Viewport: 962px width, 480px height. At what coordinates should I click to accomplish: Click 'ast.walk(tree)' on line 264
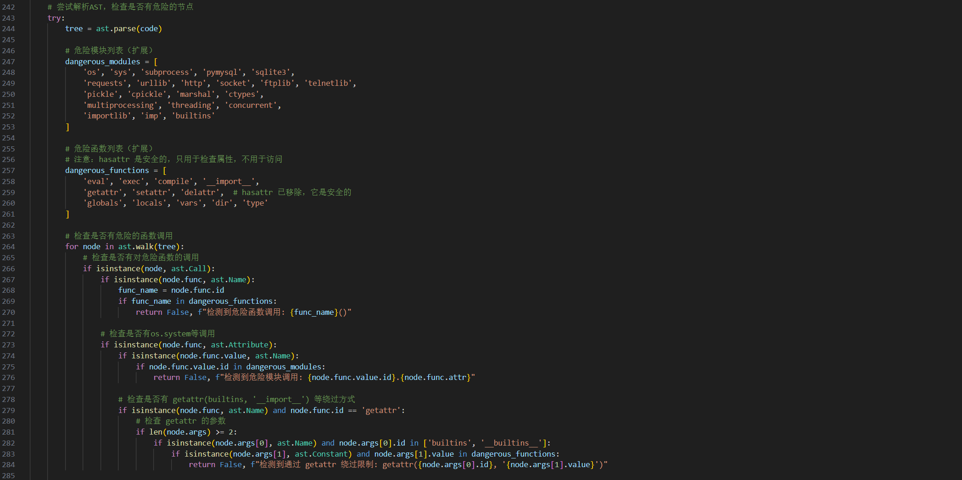tap(149, 246)
